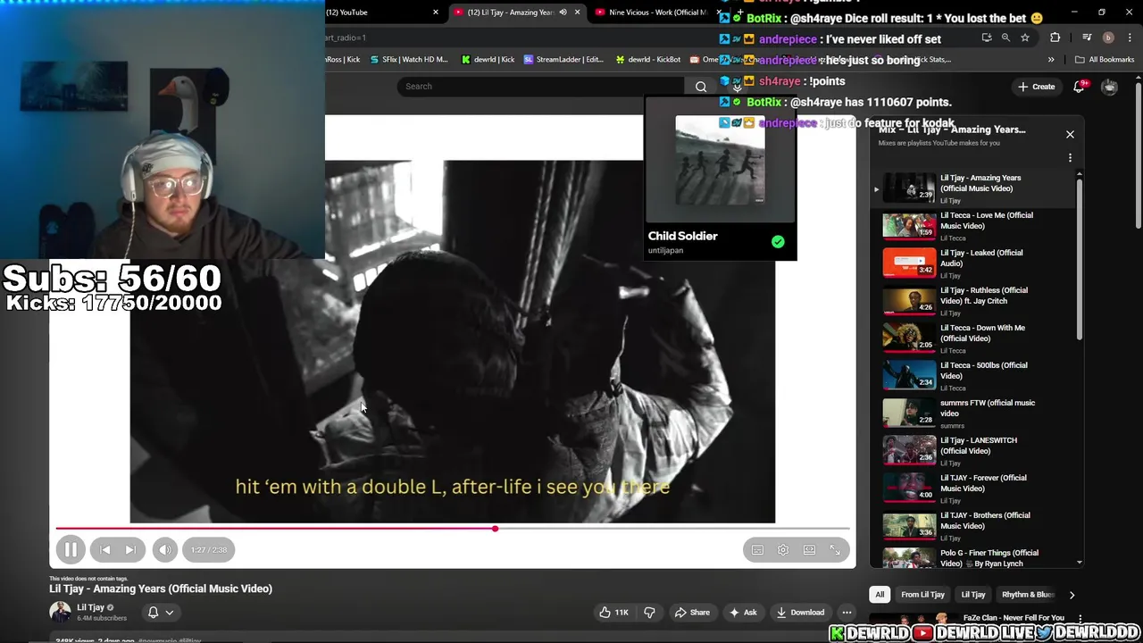
Task: Switch to the Nine Vicious - Work tab
Action: coord(656,13)
